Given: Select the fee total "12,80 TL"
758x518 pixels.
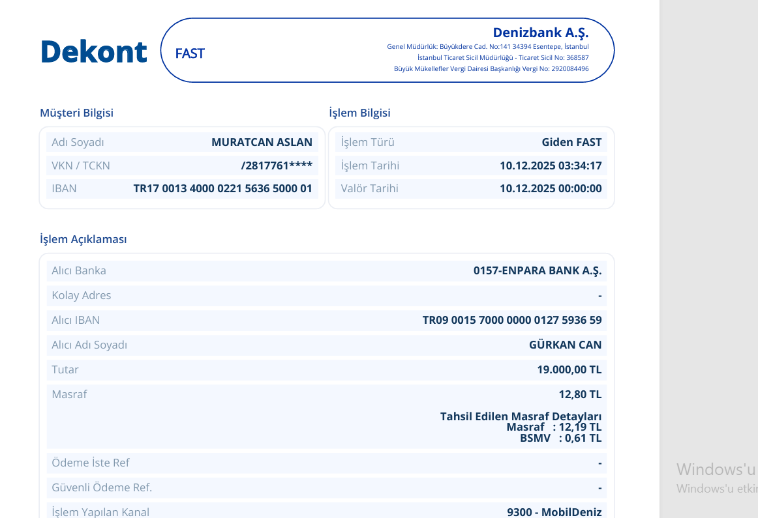Looking at the screenshot, I should (580, 394).
